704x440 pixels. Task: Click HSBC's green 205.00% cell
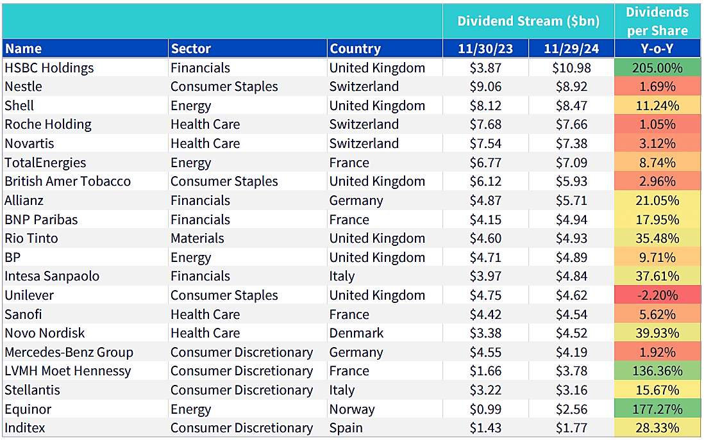(x=657, y=68)
